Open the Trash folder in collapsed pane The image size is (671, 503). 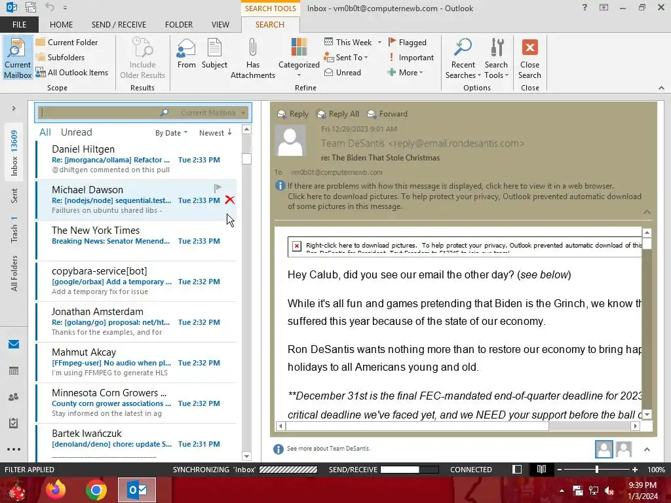pyautogui.click(x=14, y=230)
